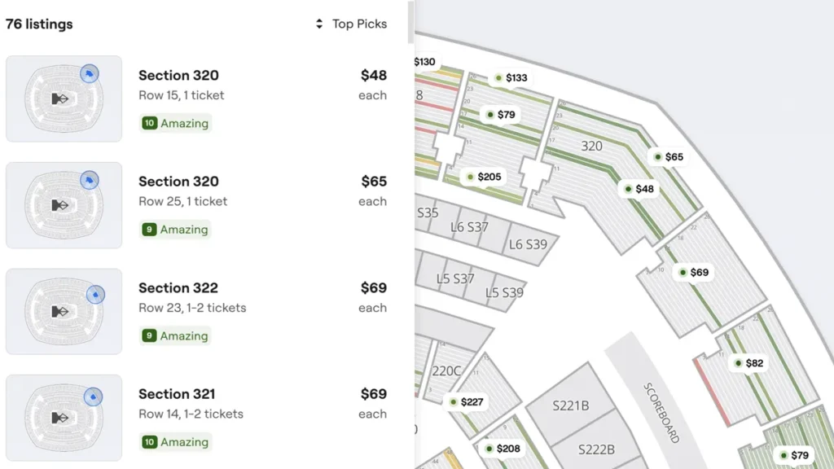Click the $205 price pin on the map

pyautogui.click(x=483, y=177)
